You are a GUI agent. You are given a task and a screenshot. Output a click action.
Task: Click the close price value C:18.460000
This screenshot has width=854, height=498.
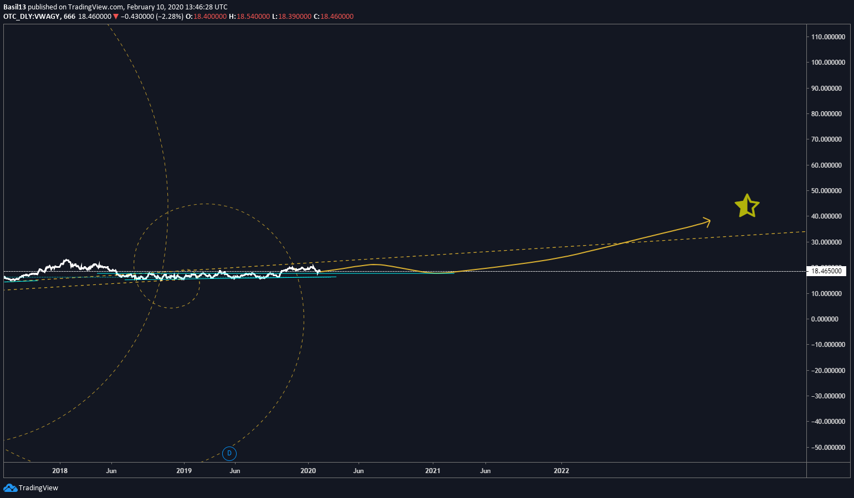point(334,17)
